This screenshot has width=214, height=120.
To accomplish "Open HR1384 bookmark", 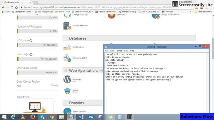I will click(167, 12).
